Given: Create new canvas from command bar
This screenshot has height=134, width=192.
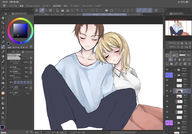Looking at the screenshot, I should click(57, 10).
